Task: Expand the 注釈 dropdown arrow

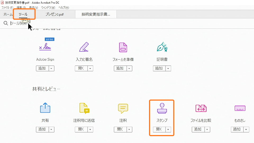Action: (129, 129)
